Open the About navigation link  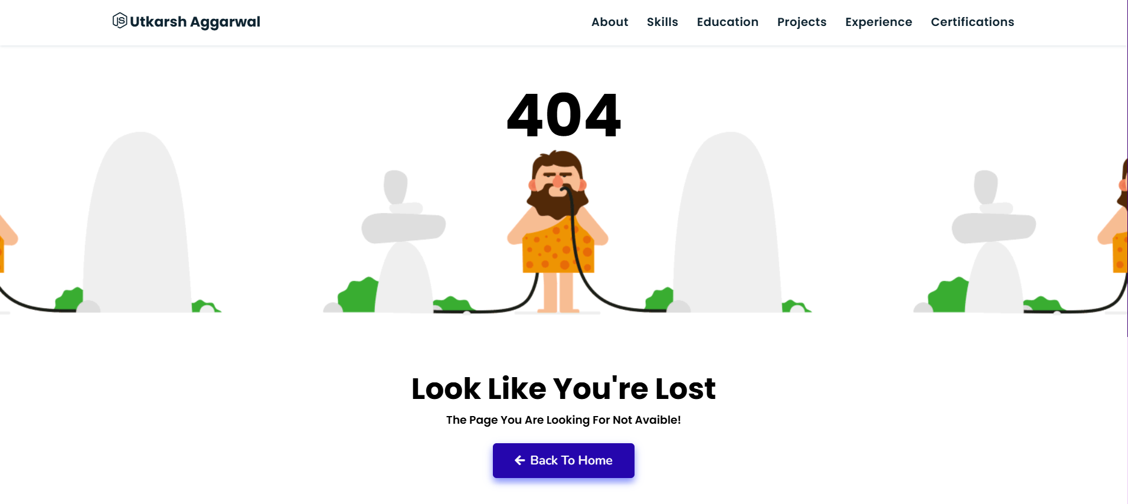[x=610, y=22]
